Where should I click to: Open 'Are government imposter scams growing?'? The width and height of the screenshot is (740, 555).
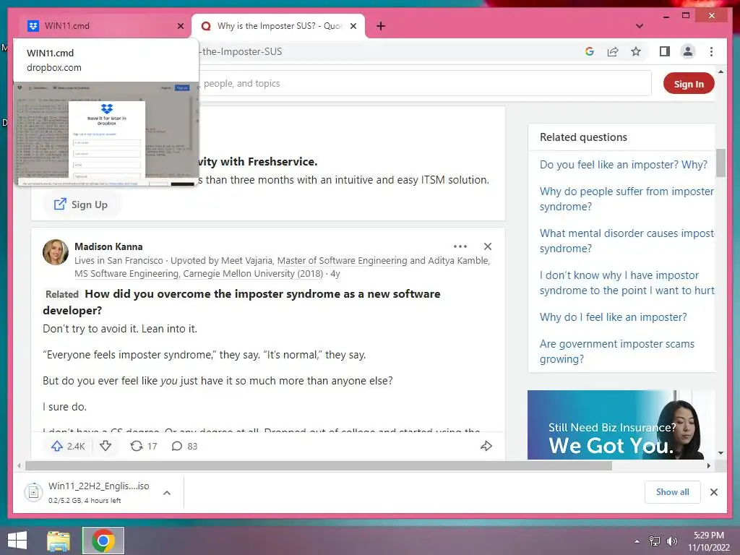[617, 351]
